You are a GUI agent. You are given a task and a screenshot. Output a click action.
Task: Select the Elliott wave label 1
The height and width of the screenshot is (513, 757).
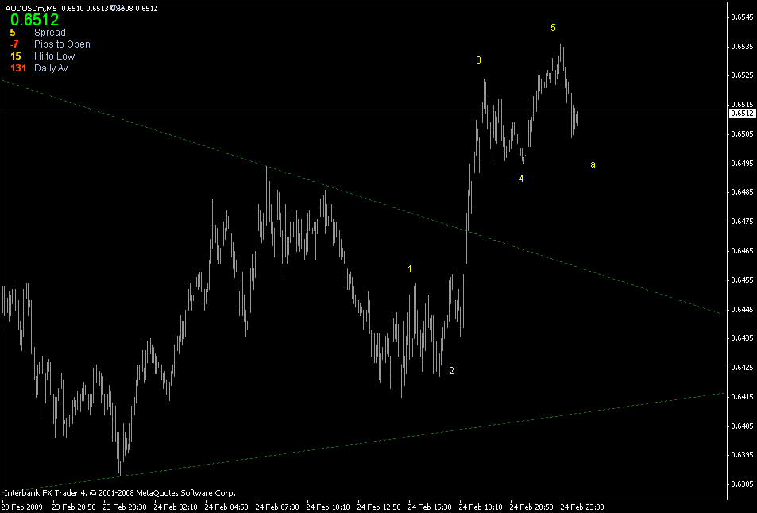coord(410,268)
